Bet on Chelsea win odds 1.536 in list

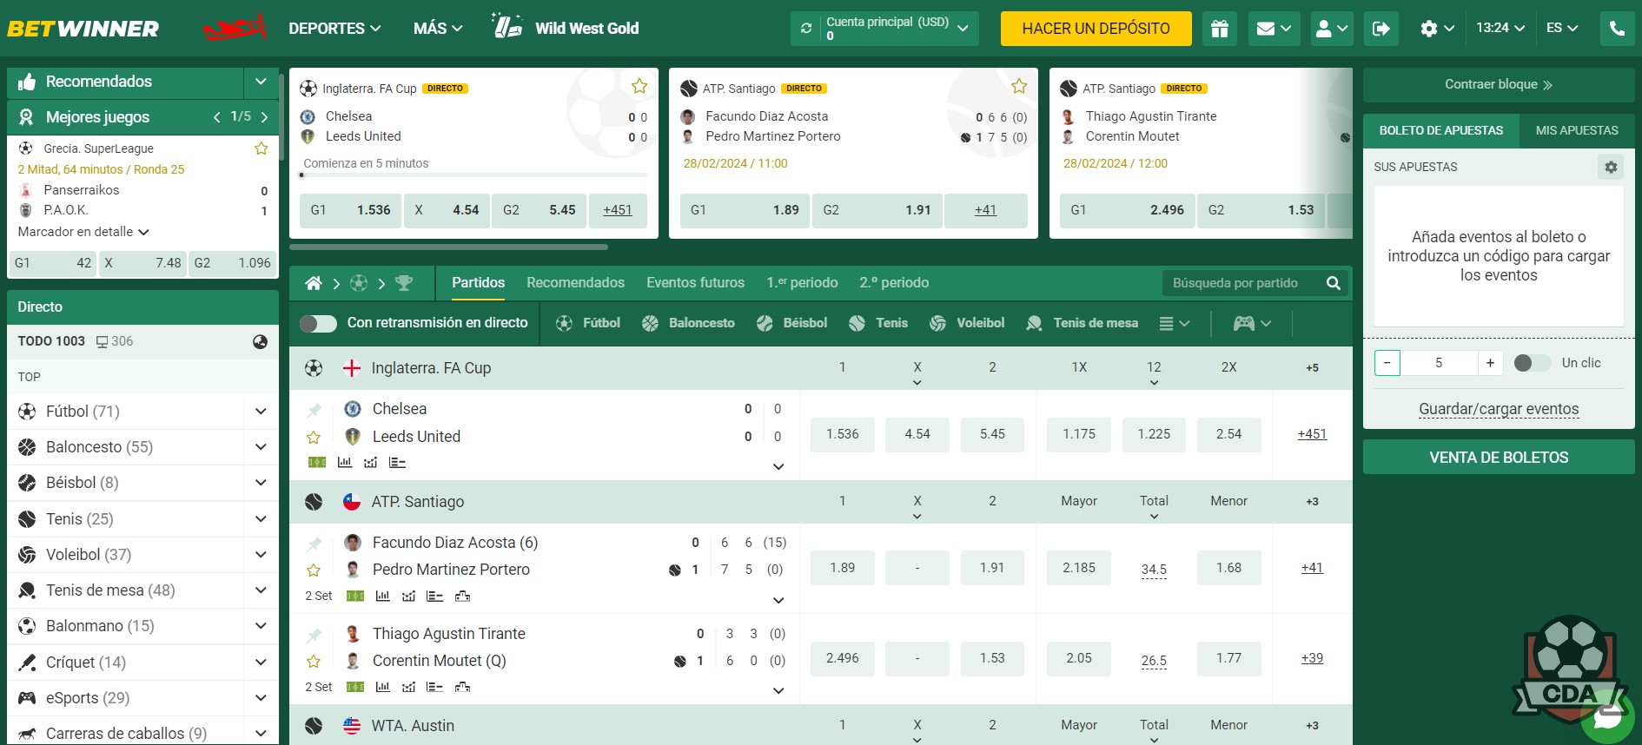842,434
